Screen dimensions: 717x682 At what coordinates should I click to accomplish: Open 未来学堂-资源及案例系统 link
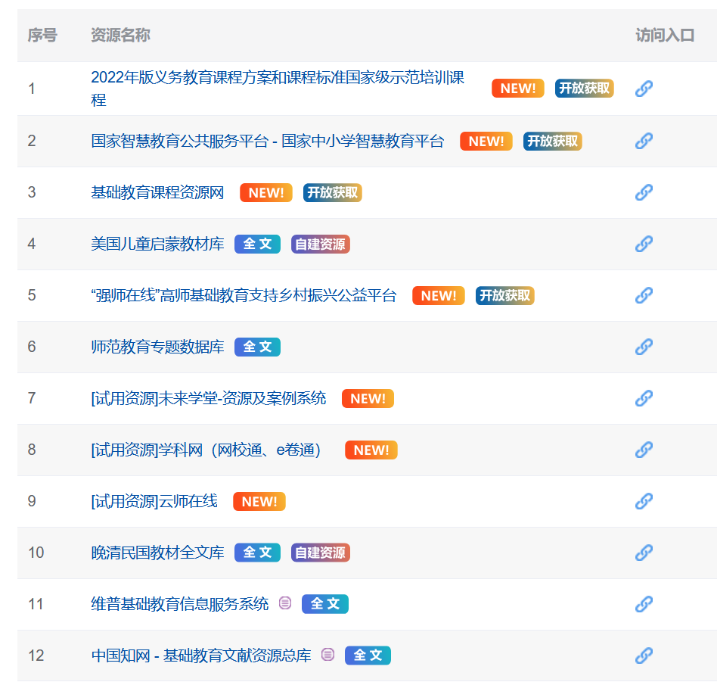tap(209, 399)
